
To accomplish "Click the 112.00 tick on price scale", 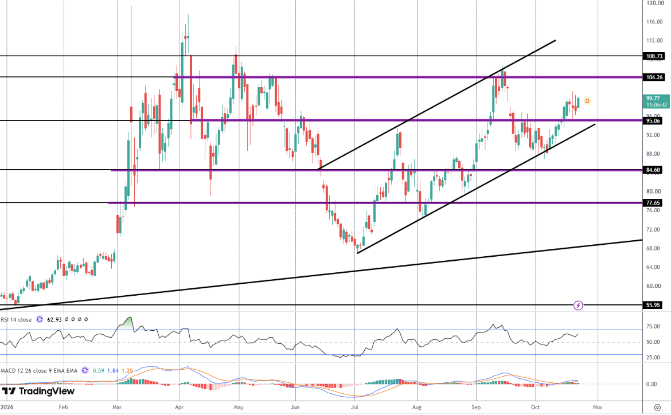I will [655, 41].
